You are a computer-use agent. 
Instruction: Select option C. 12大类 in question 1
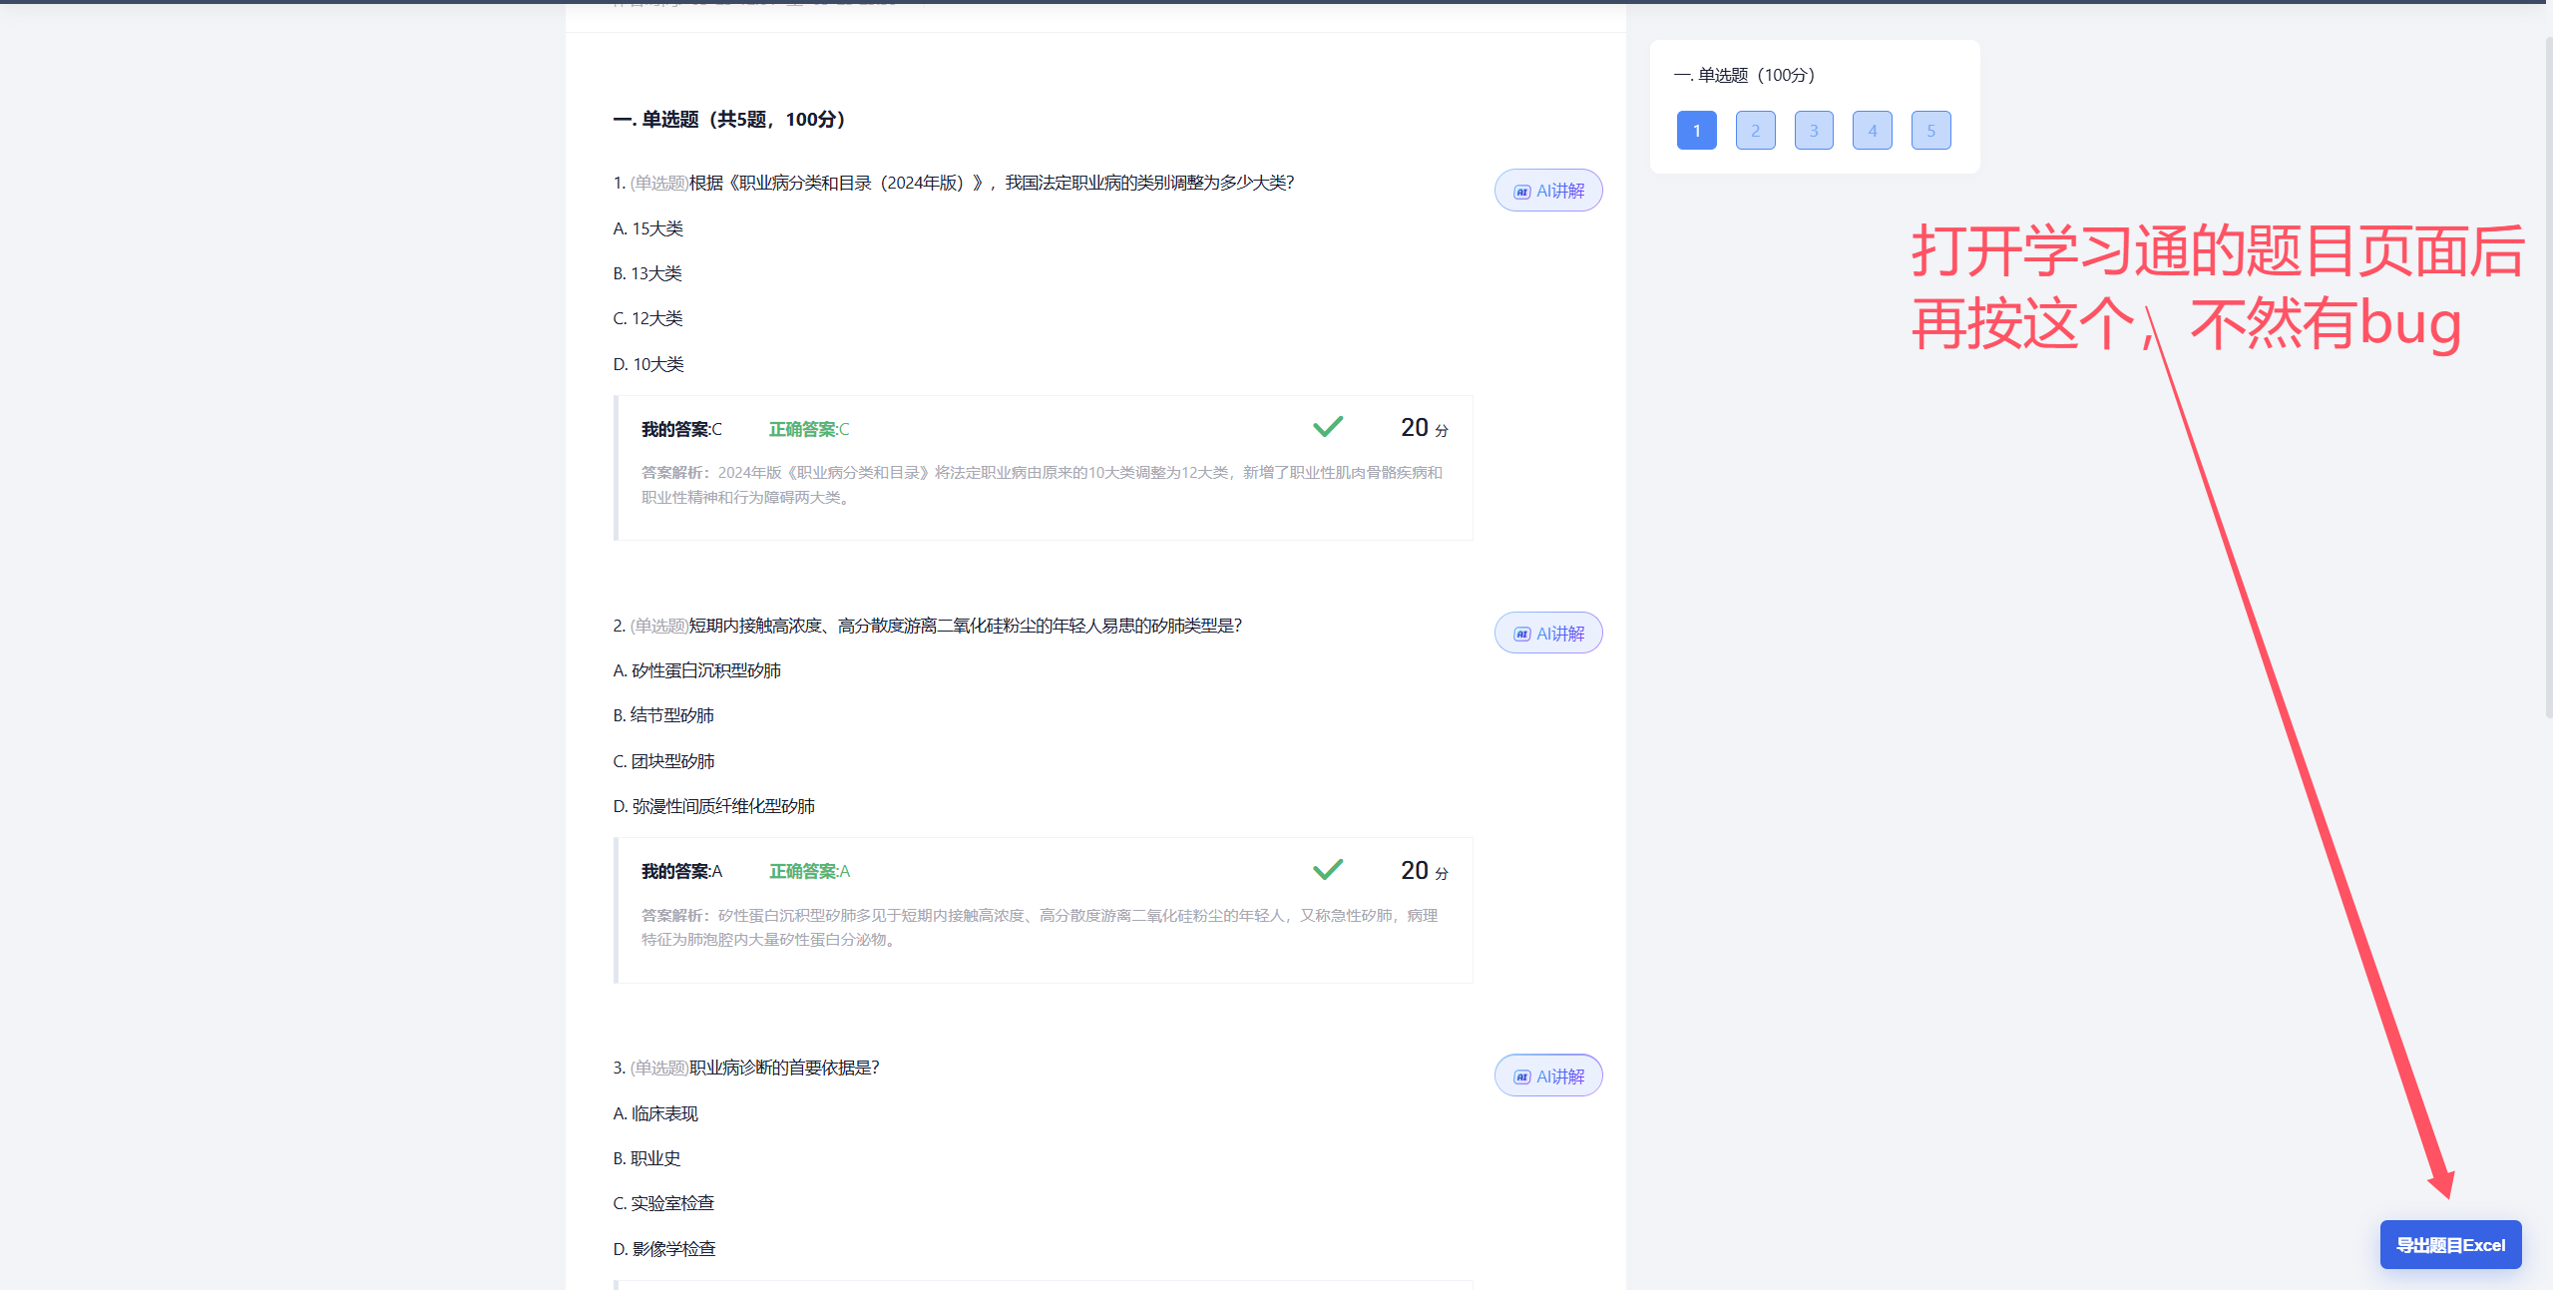click(x=648, y=318)
